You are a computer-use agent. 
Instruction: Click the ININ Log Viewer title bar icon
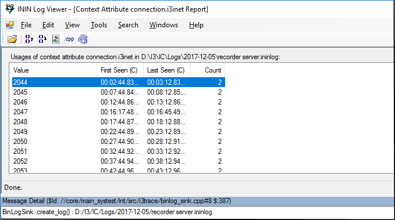coord(10,9)
